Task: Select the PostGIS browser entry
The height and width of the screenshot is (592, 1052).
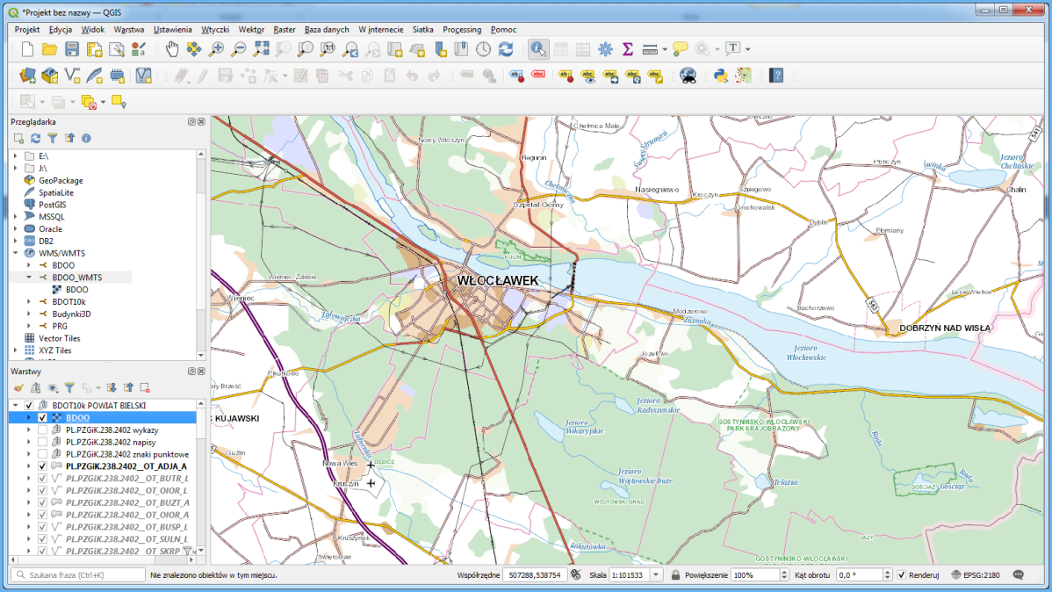Action: [x=53, y=205]
